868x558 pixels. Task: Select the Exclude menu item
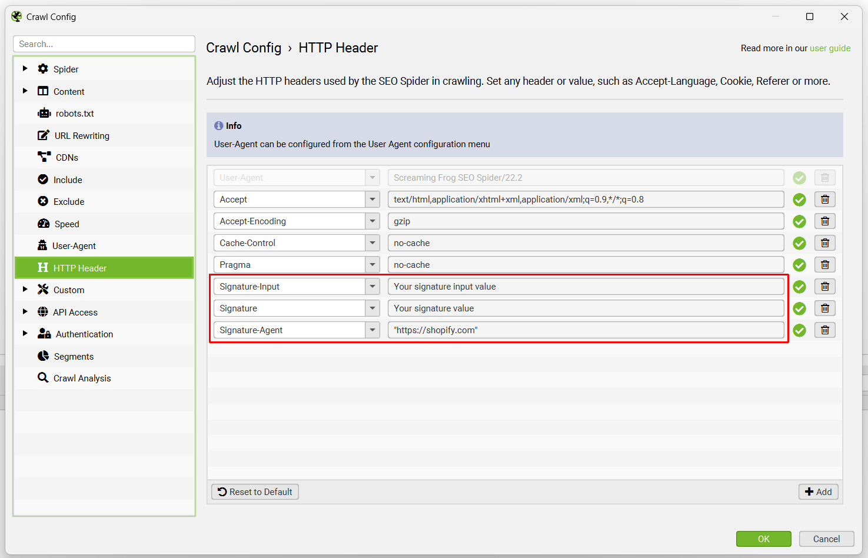[69, 201]
